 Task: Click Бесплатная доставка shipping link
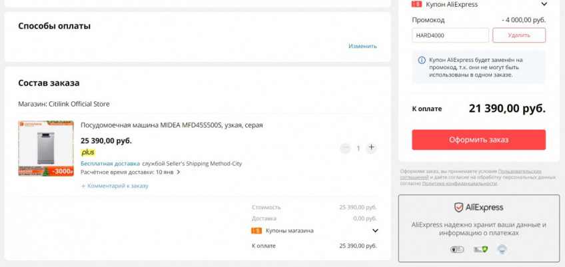coord(110,163)
